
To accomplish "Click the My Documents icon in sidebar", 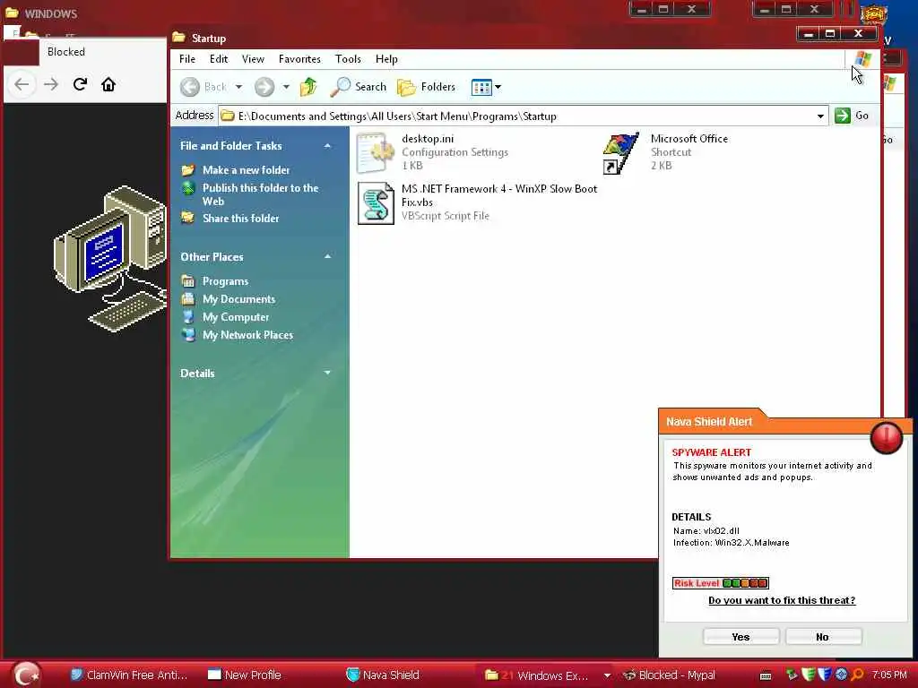I will coord(188,299).
